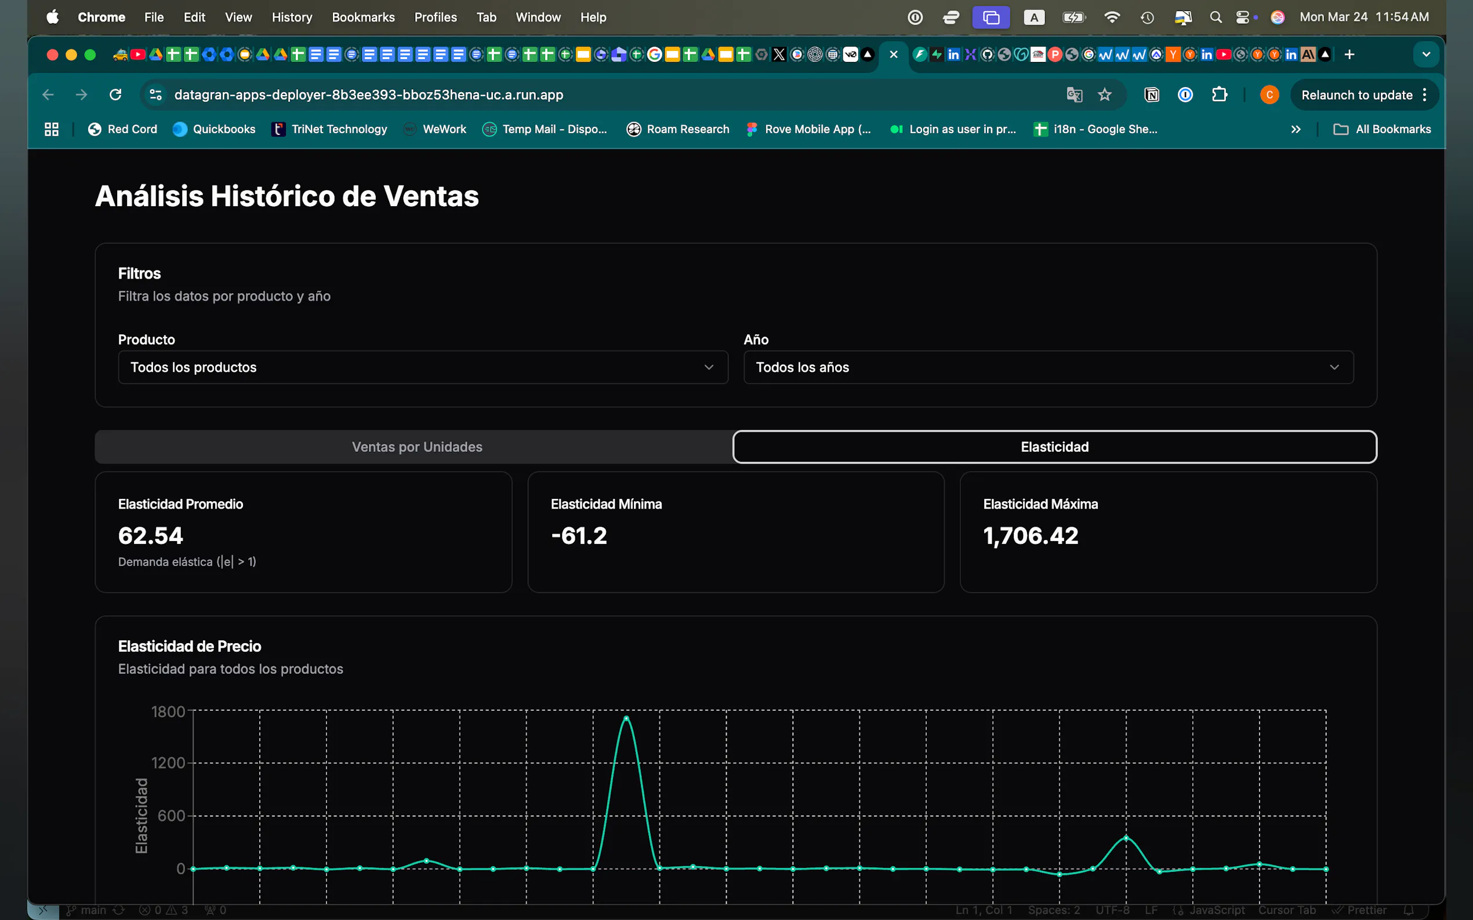Expand the Año dropdown
The height and width of the screenshot is (920, 1473).
pos(1048,367)
